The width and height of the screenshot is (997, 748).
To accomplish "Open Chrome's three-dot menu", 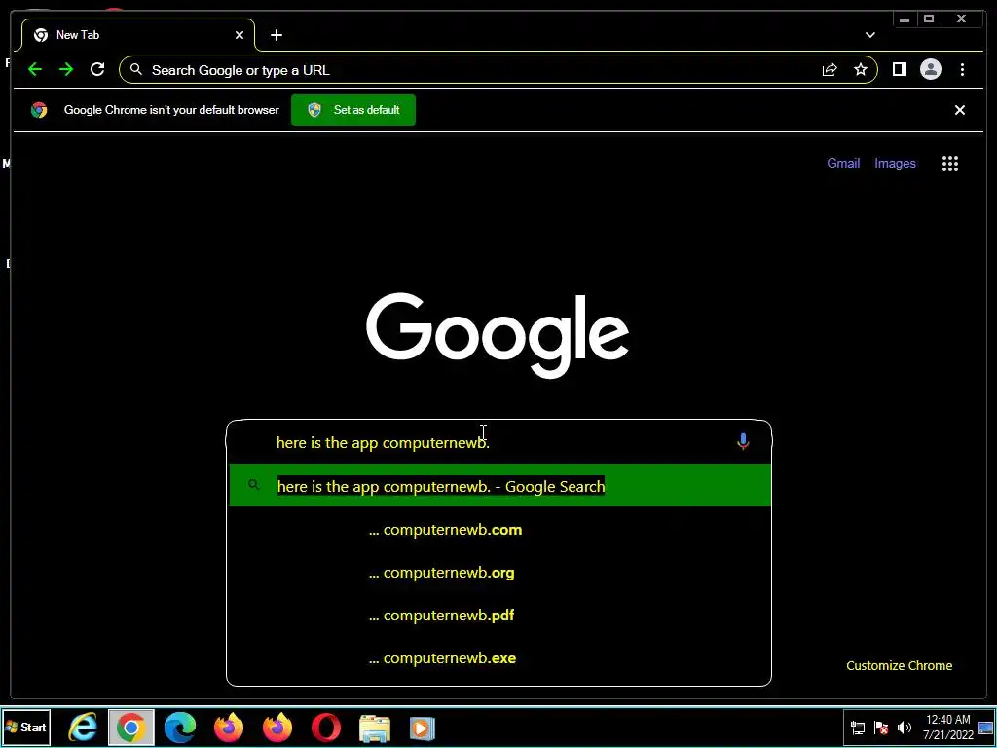I will (x=962, y=69).
